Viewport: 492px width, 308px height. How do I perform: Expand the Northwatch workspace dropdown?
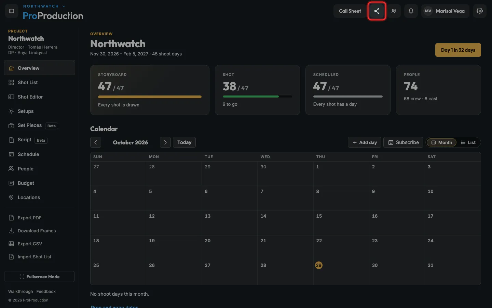44,6
